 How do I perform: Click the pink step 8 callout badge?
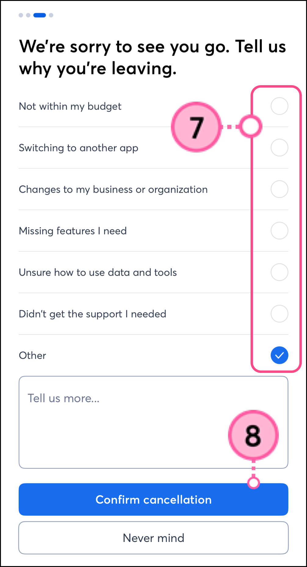pos(253,435)
